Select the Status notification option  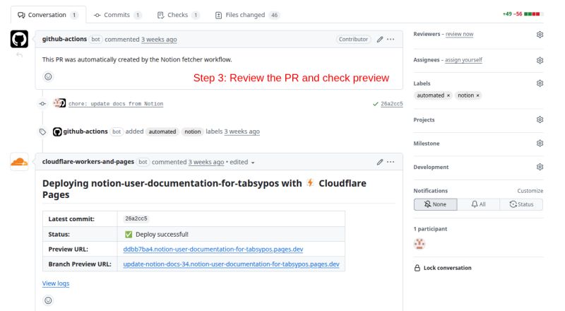(x=521, y=204)
